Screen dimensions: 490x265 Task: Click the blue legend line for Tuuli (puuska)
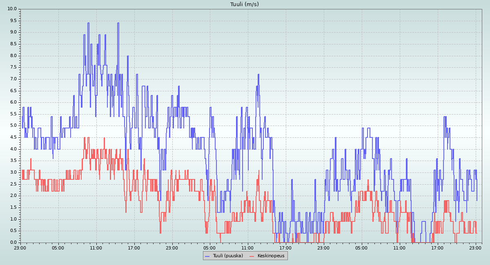(x=207, y=256)
